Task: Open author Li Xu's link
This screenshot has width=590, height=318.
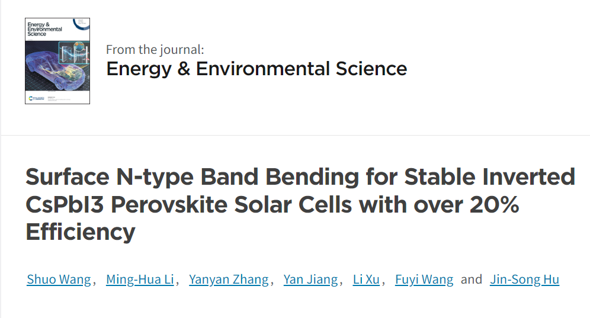Action: click(366, 280)
